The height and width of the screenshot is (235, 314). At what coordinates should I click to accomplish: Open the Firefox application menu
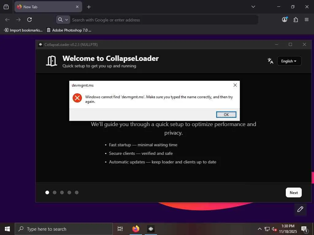pos(307,20)
